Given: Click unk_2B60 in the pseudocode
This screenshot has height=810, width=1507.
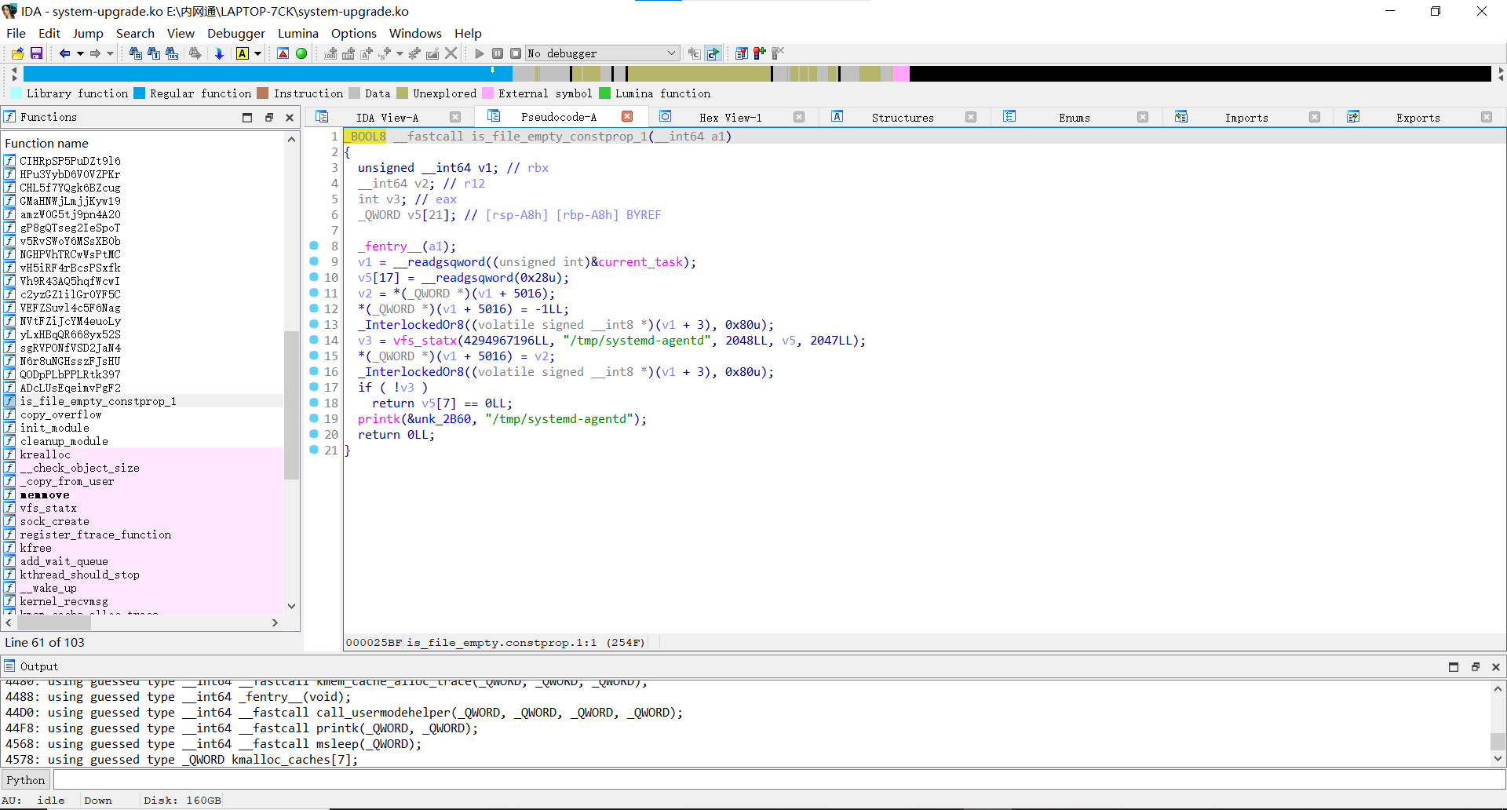Looking at the screenshot, I should (x=443, y=419).
